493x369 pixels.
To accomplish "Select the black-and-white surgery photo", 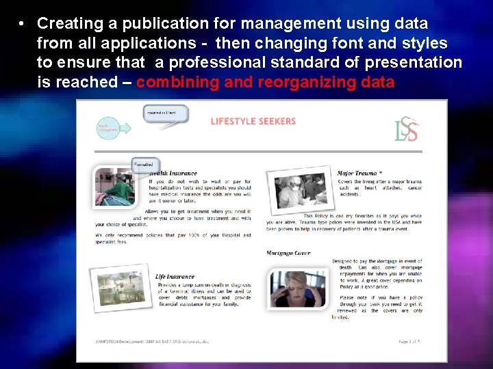I will pos(301,191).
